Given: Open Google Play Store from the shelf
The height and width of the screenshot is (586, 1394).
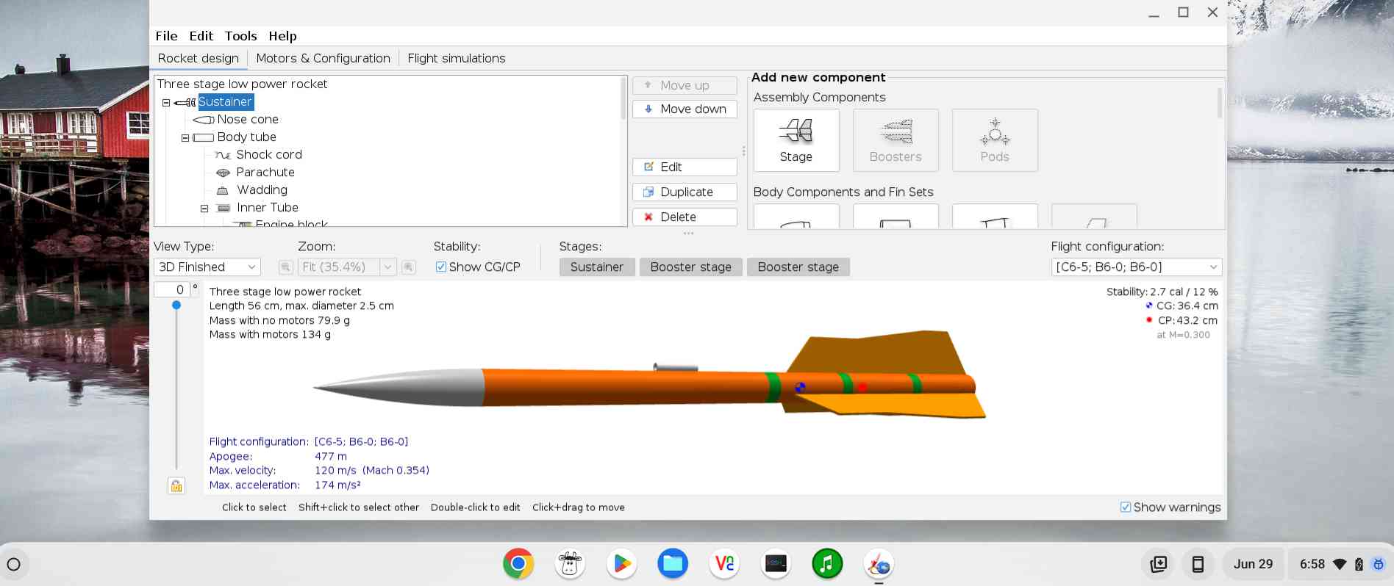Looking at the screenshot, I should 621,564.
